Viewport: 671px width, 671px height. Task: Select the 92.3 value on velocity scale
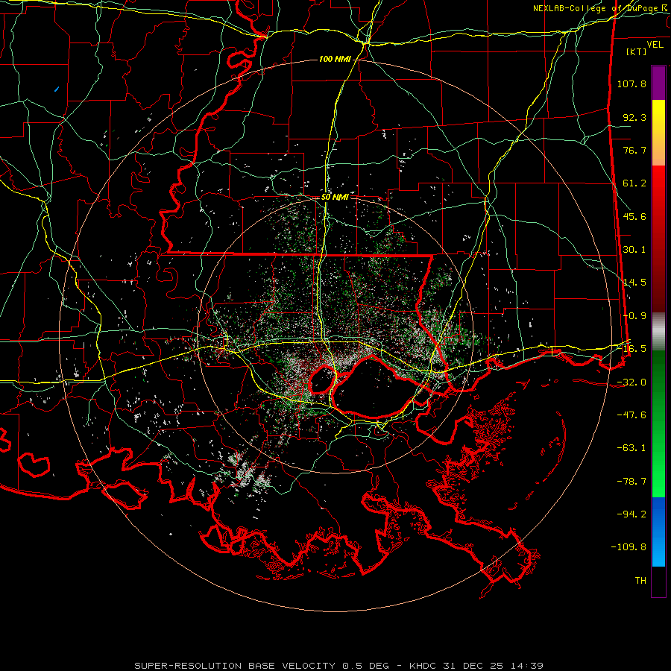coord(634,117)
